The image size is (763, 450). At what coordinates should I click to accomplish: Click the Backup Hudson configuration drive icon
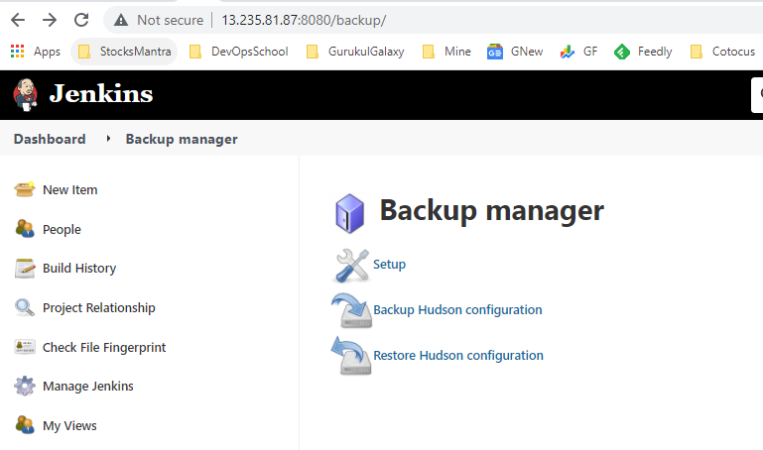click(x=351, y=309)
